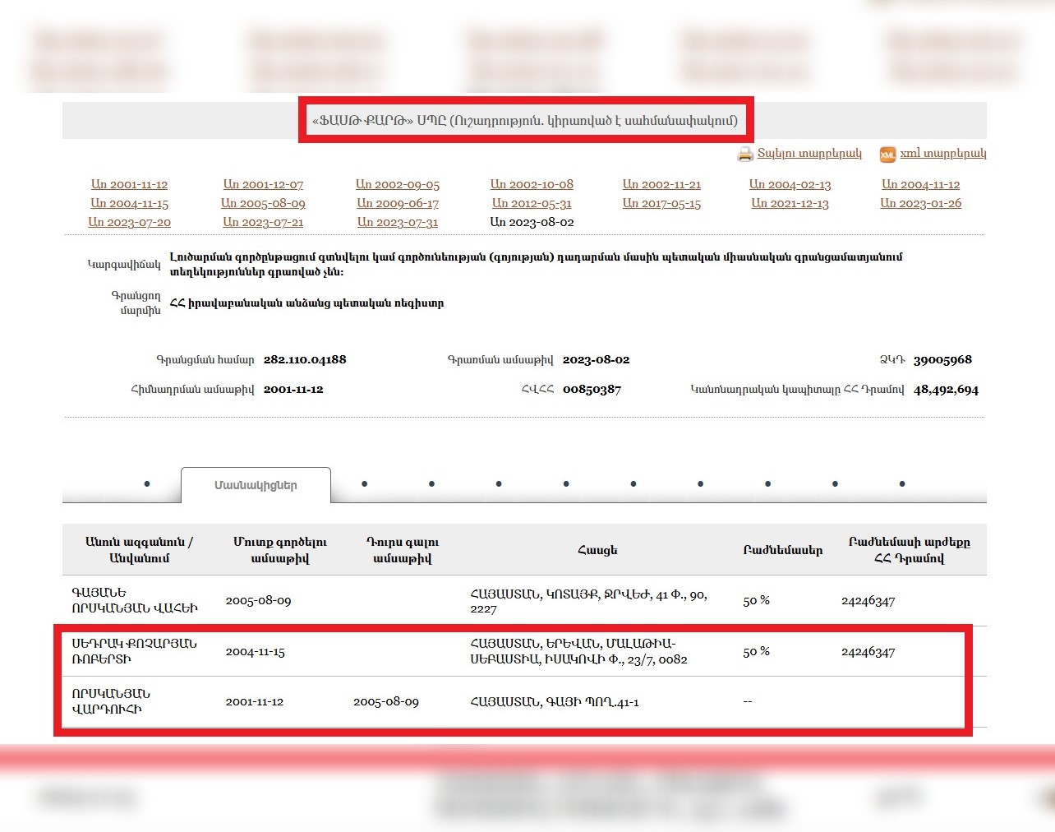The image size is (1055, 832).
Task: Open the xml տարբերակ link
Action: pos(942,154)
